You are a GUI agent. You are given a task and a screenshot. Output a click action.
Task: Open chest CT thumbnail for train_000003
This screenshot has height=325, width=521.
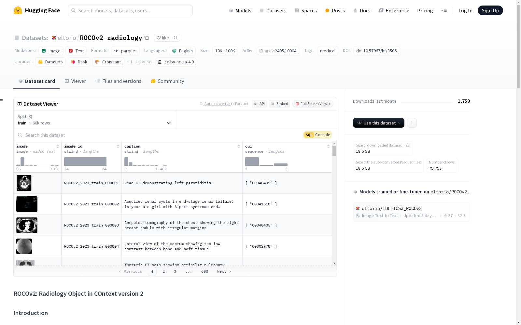[x=27, y=225]
